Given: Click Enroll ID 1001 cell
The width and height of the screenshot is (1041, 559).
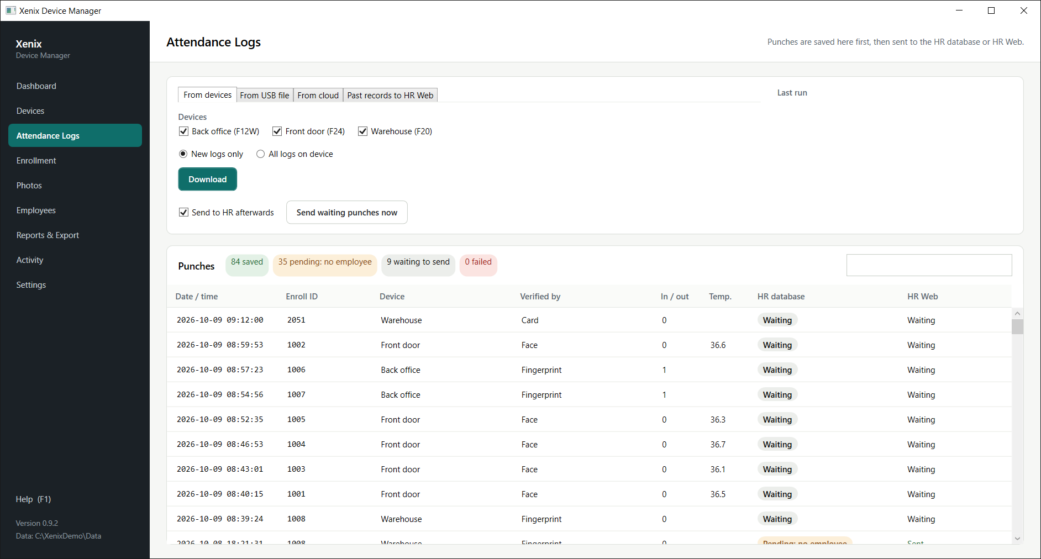Looking at the screenshot, I should [x=296, y=494].
